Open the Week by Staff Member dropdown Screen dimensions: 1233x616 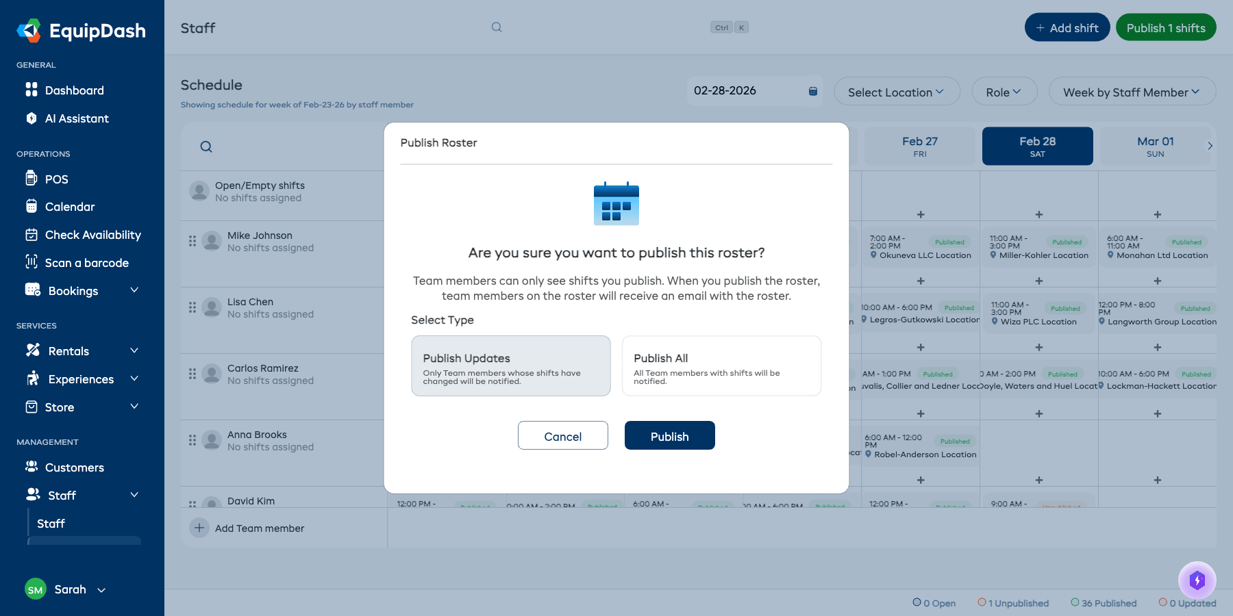(x=1131, y=91)
